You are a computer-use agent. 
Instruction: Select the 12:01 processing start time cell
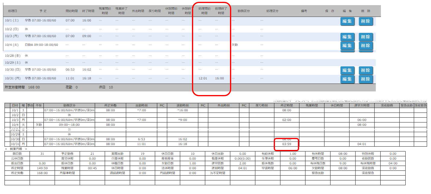[203, 78]
